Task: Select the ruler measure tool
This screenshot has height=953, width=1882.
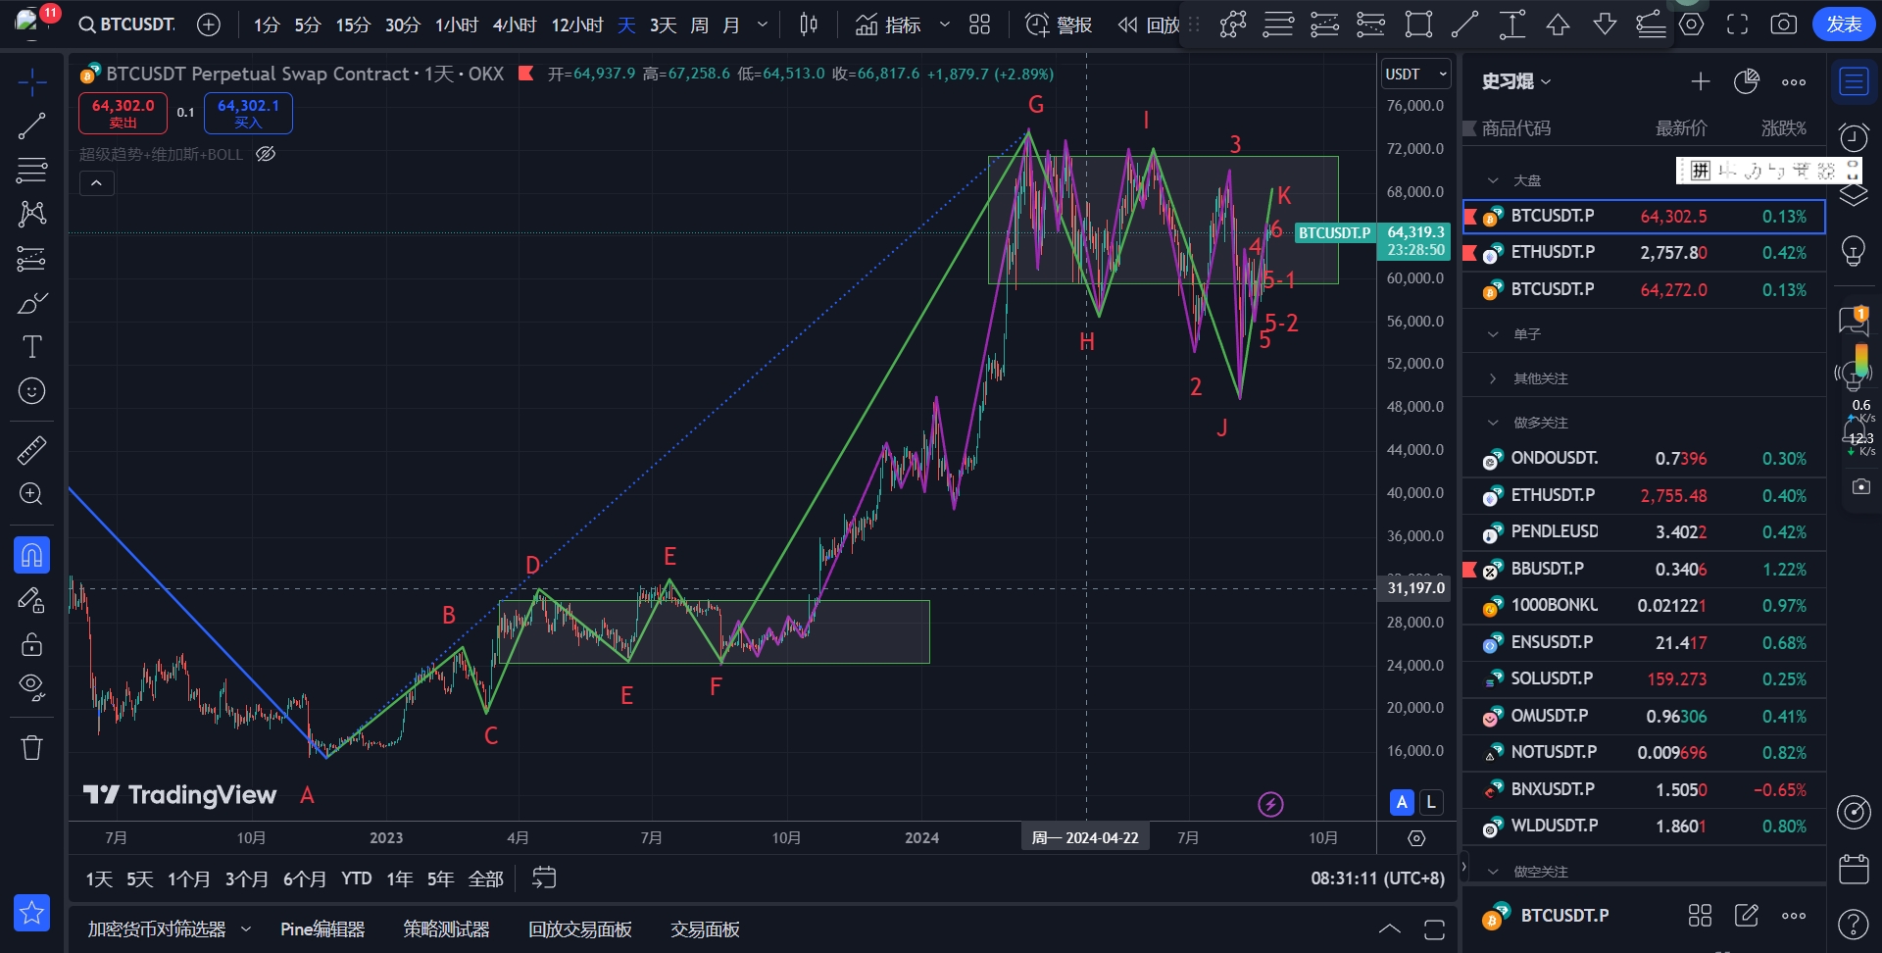Action: [31, 450]
